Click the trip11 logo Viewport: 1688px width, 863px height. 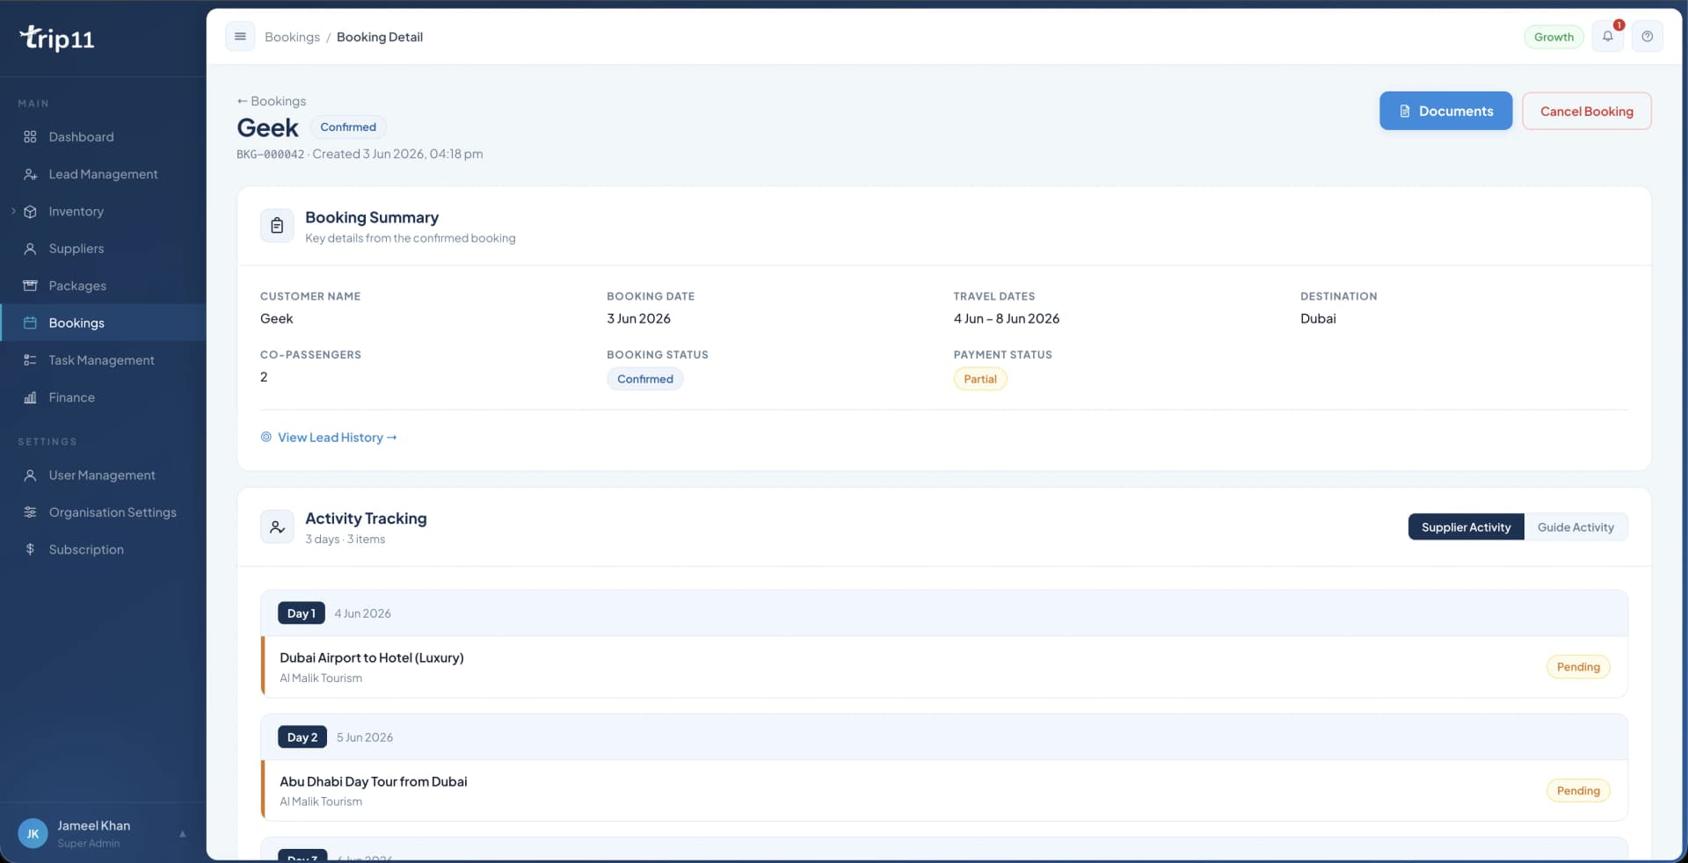tap(57, 38)
